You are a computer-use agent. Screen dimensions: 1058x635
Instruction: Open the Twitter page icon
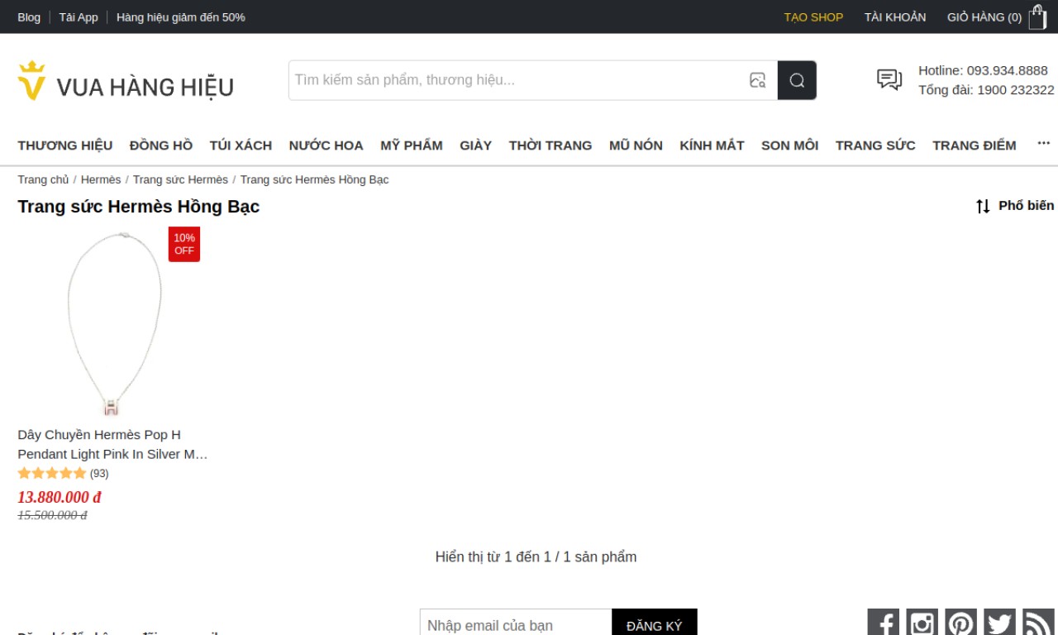pyautogui.click(x=999, y=623)
